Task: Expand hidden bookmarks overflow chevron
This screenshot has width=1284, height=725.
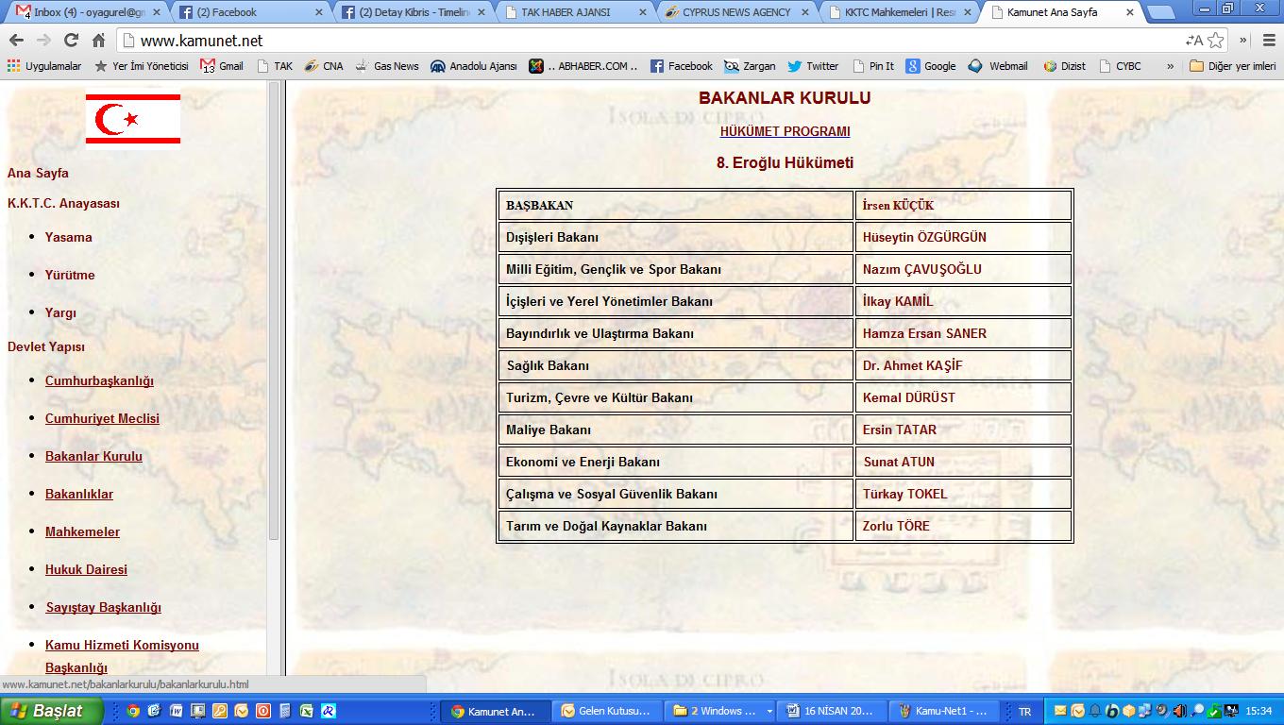Action: click(1171, 66)
